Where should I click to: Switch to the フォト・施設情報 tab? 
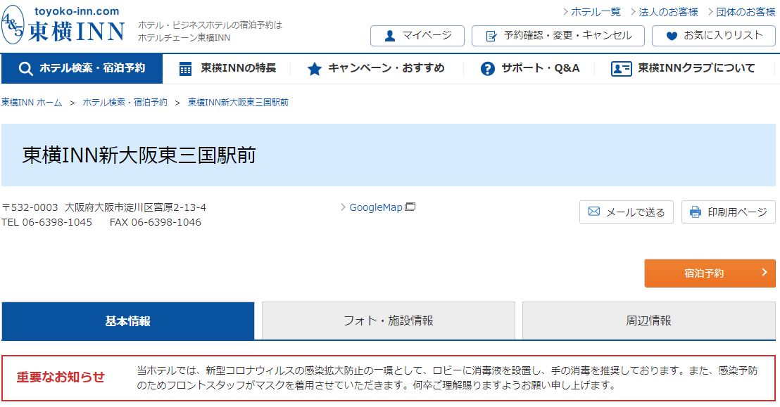tap(389, 321)
